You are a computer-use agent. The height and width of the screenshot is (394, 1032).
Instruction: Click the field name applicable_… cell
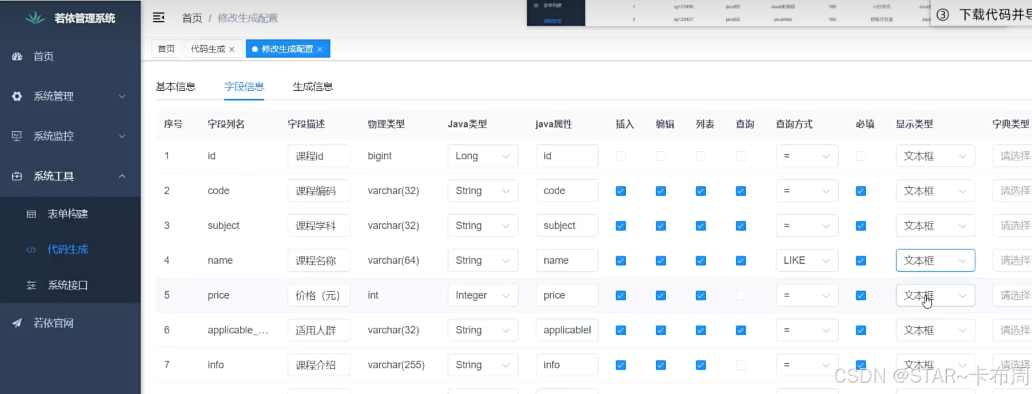pos(238,330)
